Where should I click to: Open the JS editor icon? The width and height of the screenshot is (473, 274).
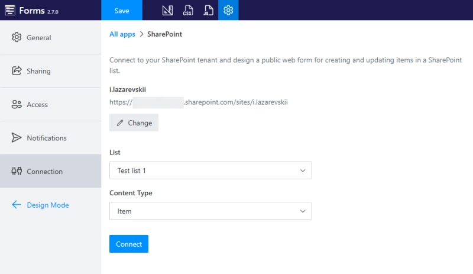(x=208, y=10)
